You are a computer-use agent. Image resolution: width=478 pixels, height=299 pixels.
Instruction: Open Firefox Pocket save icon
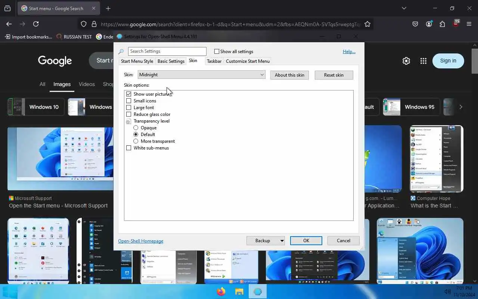(x=415, y=24)
